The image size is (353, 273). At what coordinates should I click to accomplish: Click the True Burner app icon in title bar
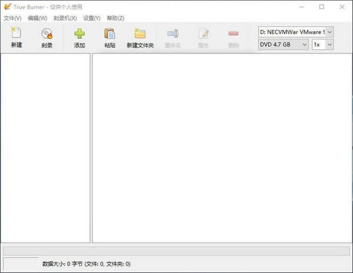point(8,6)
